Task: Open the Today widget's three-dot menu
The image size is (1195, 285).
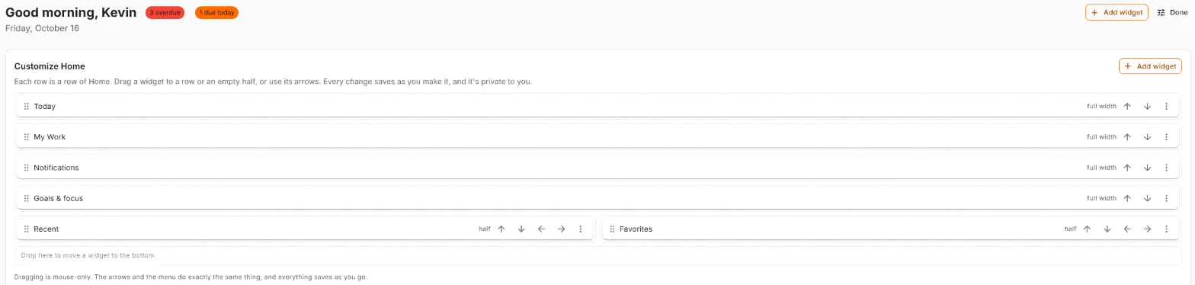Action: [1166, 106]
